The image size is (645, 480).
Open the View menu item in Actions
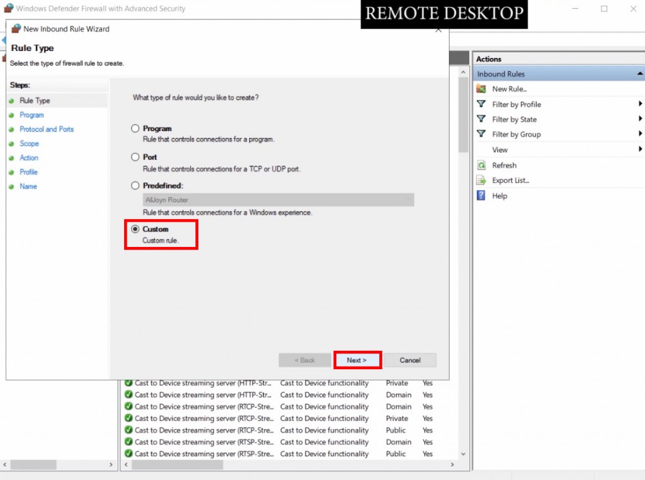point(499,150)
